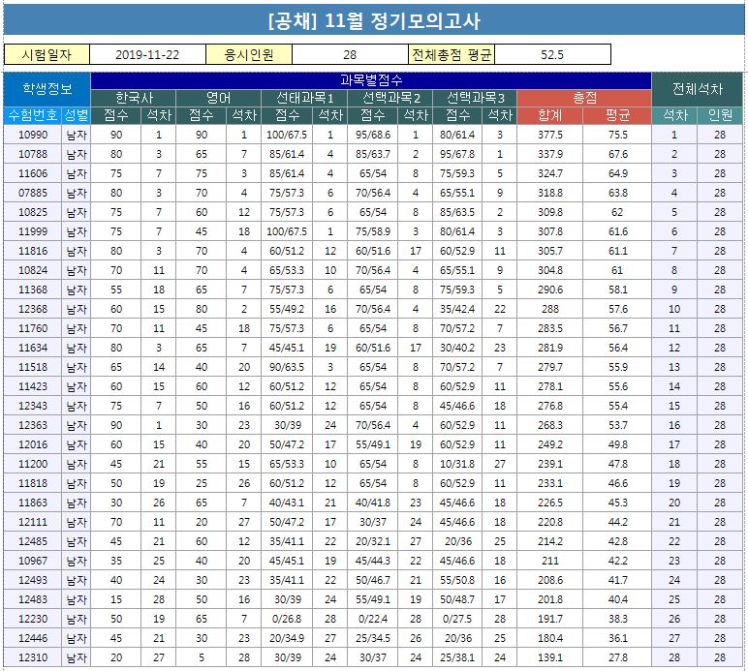
Task: Click student number 11606
Action: coord(32,173)
